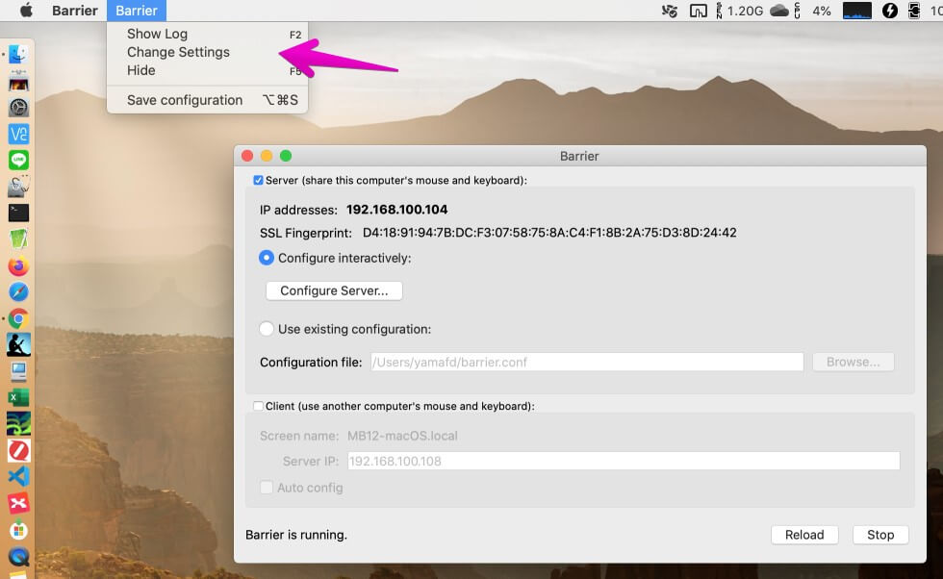Image resolution: width=943 pixels, height=579 pixels.
Task: Choose Change Settings from the menu
Action: click(x=208, y=52)
